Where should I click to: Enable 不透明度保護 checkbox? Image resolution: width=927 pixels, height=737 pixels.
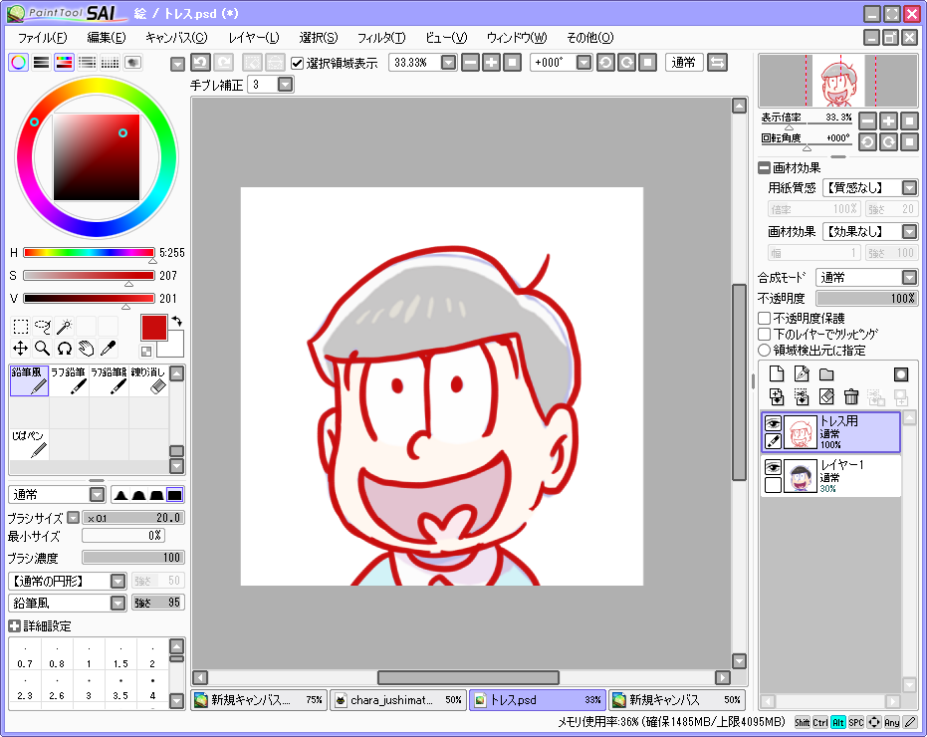pyautogui.click(x=765, y=319)
